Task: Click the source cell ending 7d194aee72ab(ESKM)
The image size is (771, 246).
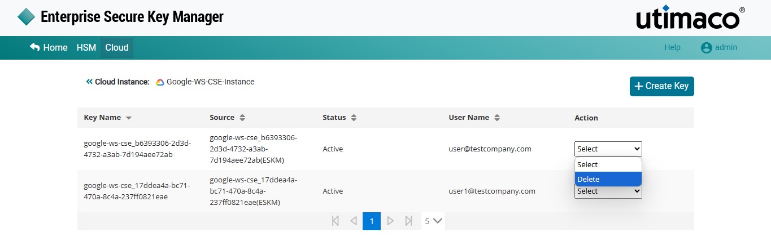Action: click(x=254, y=149)
